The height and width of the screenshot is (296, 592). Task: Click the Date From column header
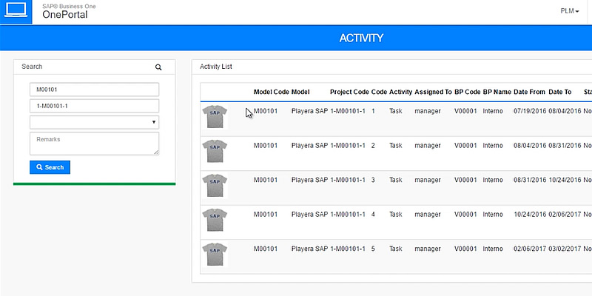tap(529, 92)
